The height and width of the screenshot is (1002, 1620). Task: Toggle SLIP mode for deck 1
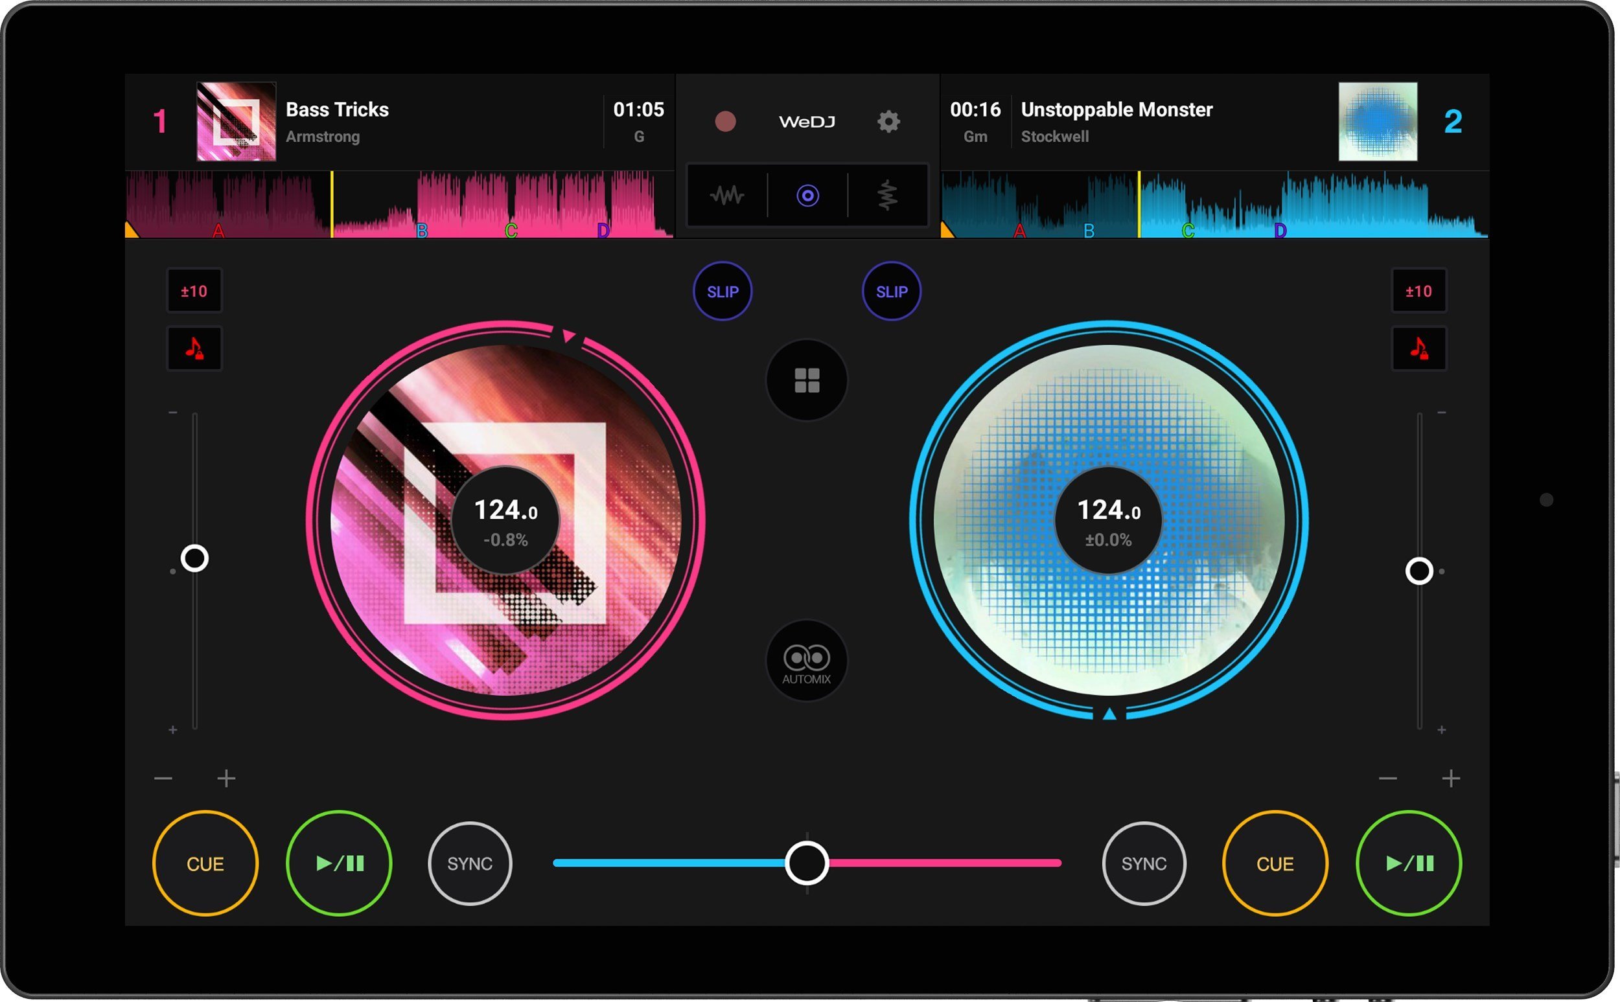coord(723,291)
